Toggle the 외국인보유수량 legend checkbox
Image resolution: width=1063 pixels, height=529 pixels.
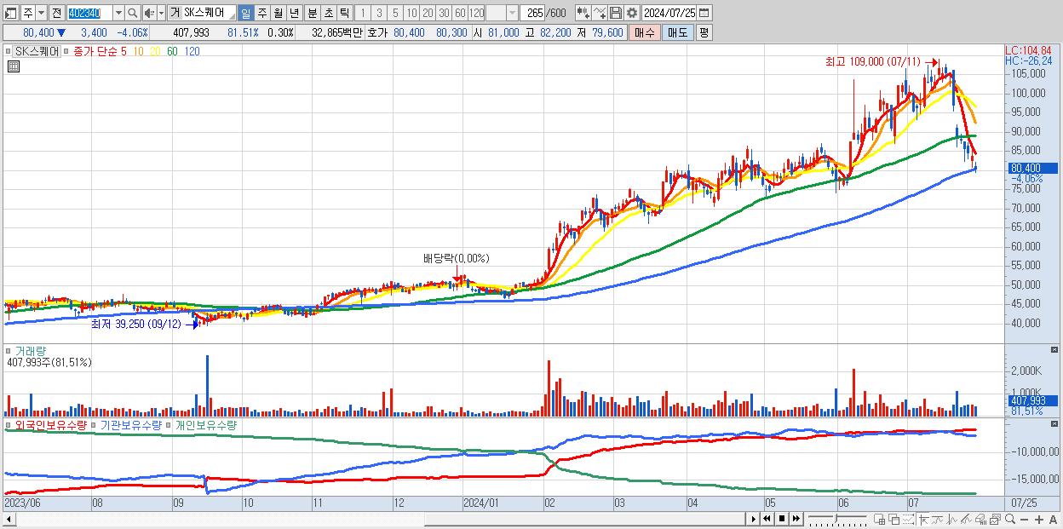point(9,424)
